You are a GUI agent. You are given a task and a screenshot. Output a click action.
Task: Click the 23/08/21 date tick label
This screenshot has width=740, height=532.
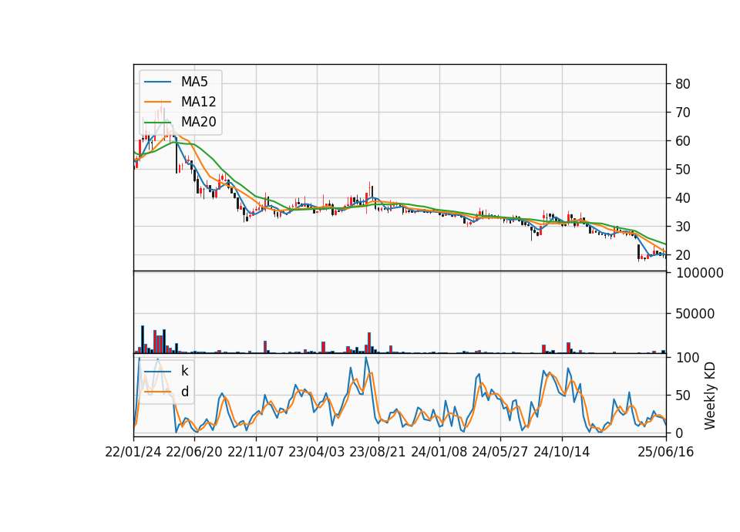tap(378, 452)
